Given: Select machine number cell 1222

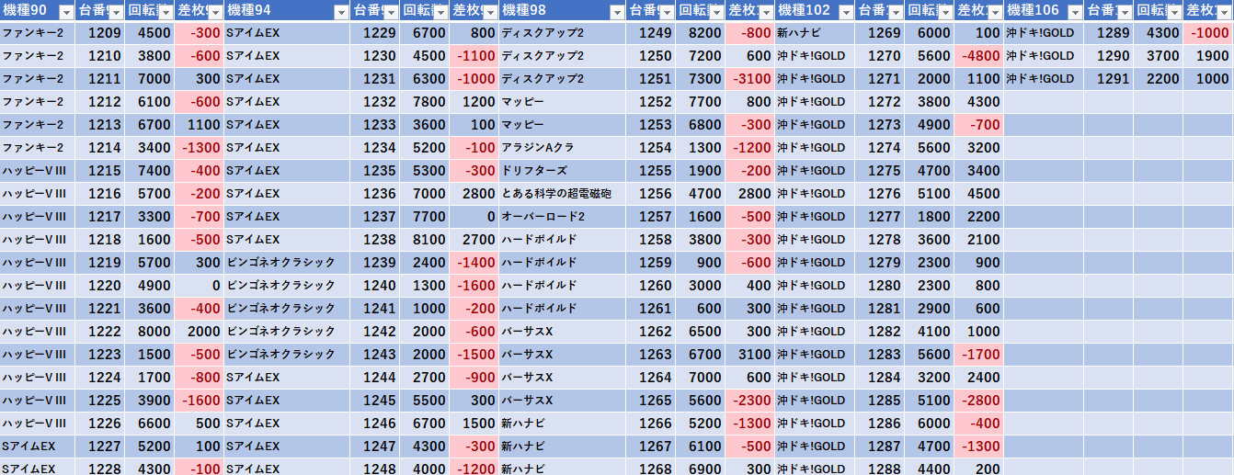Looking at the screenshot, I should pyautogui.click(x=100, y=331).
